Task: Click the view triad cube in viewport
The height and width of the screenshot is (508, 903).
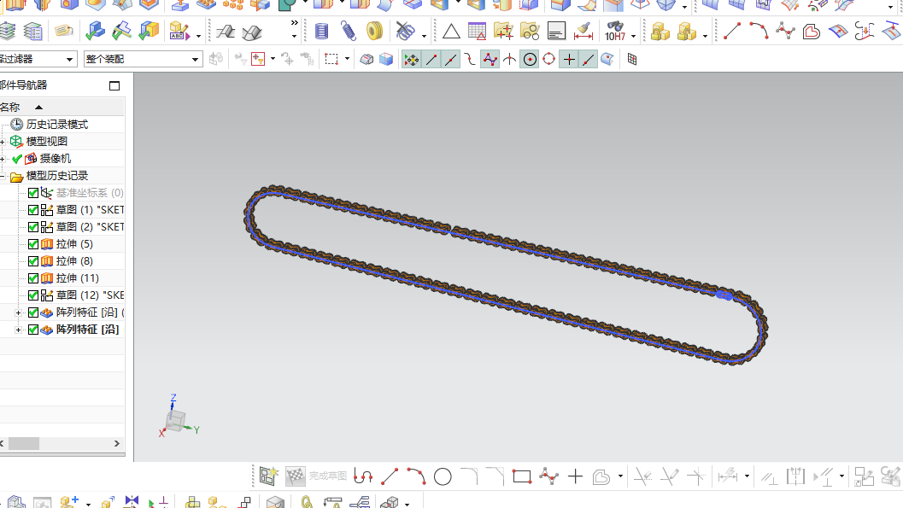Action: 176,421
